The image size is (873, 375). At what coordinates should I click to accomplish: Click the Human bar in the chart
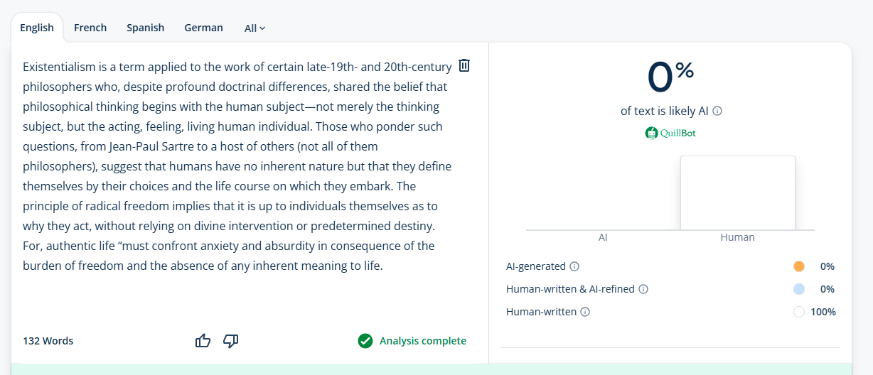737,192
